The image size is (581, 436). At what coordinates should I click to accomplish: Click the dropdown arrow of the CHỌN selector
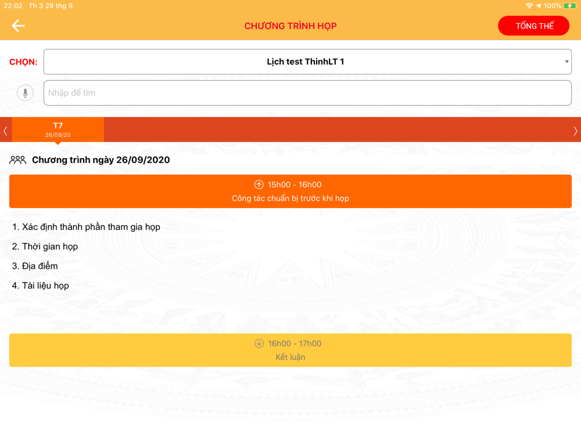(566, 62)
